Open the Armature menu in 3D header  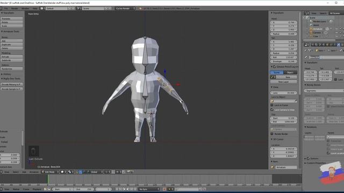[x=34, y=172]
